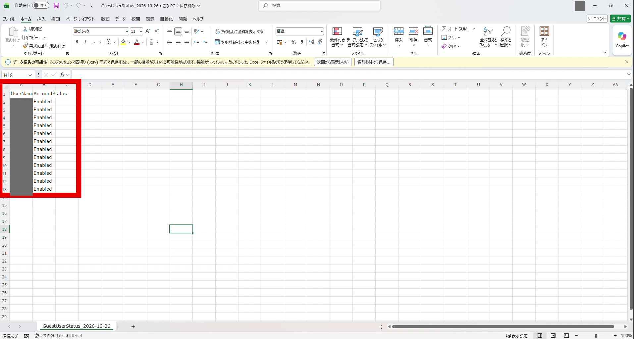Toggle Bold formatting
The image size is (634, 339).
point(77,42)
